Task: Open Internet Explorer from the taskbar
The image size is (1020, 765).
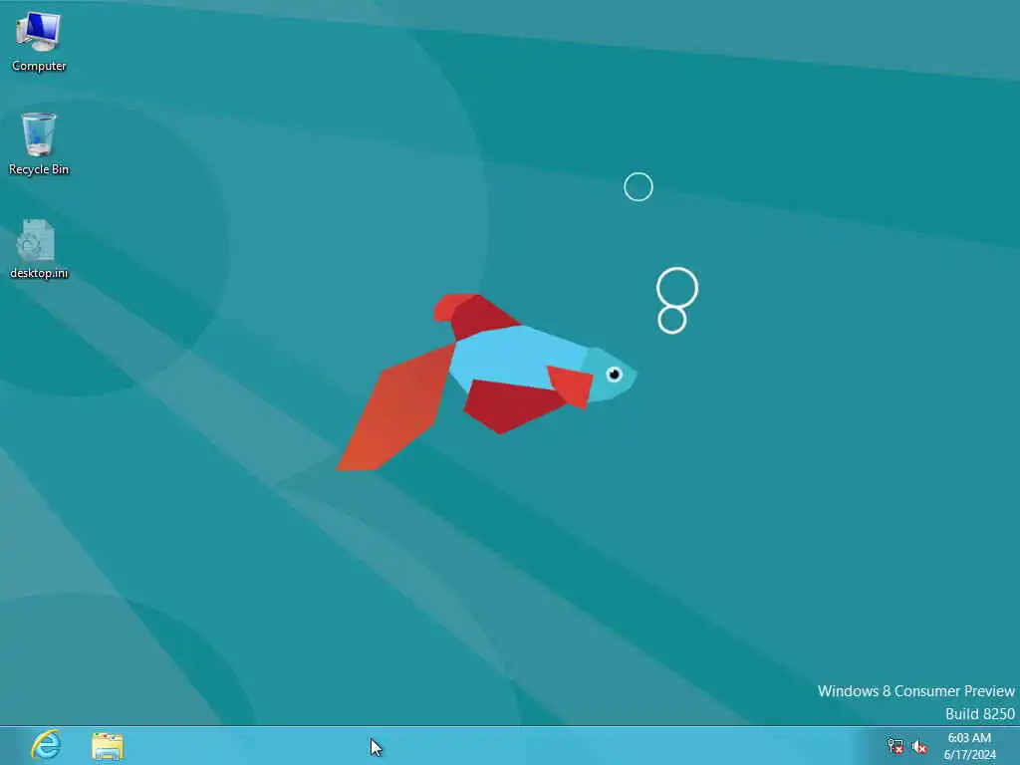Action: 46,745
